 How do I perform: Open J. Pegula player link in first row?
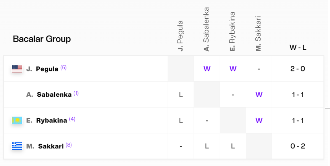click(x=42, y=69)
